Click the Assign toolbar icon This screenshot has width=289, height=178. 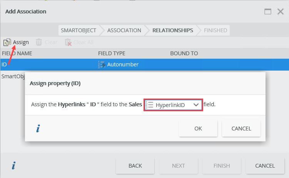pyautogui.click(x=7, y=42)
